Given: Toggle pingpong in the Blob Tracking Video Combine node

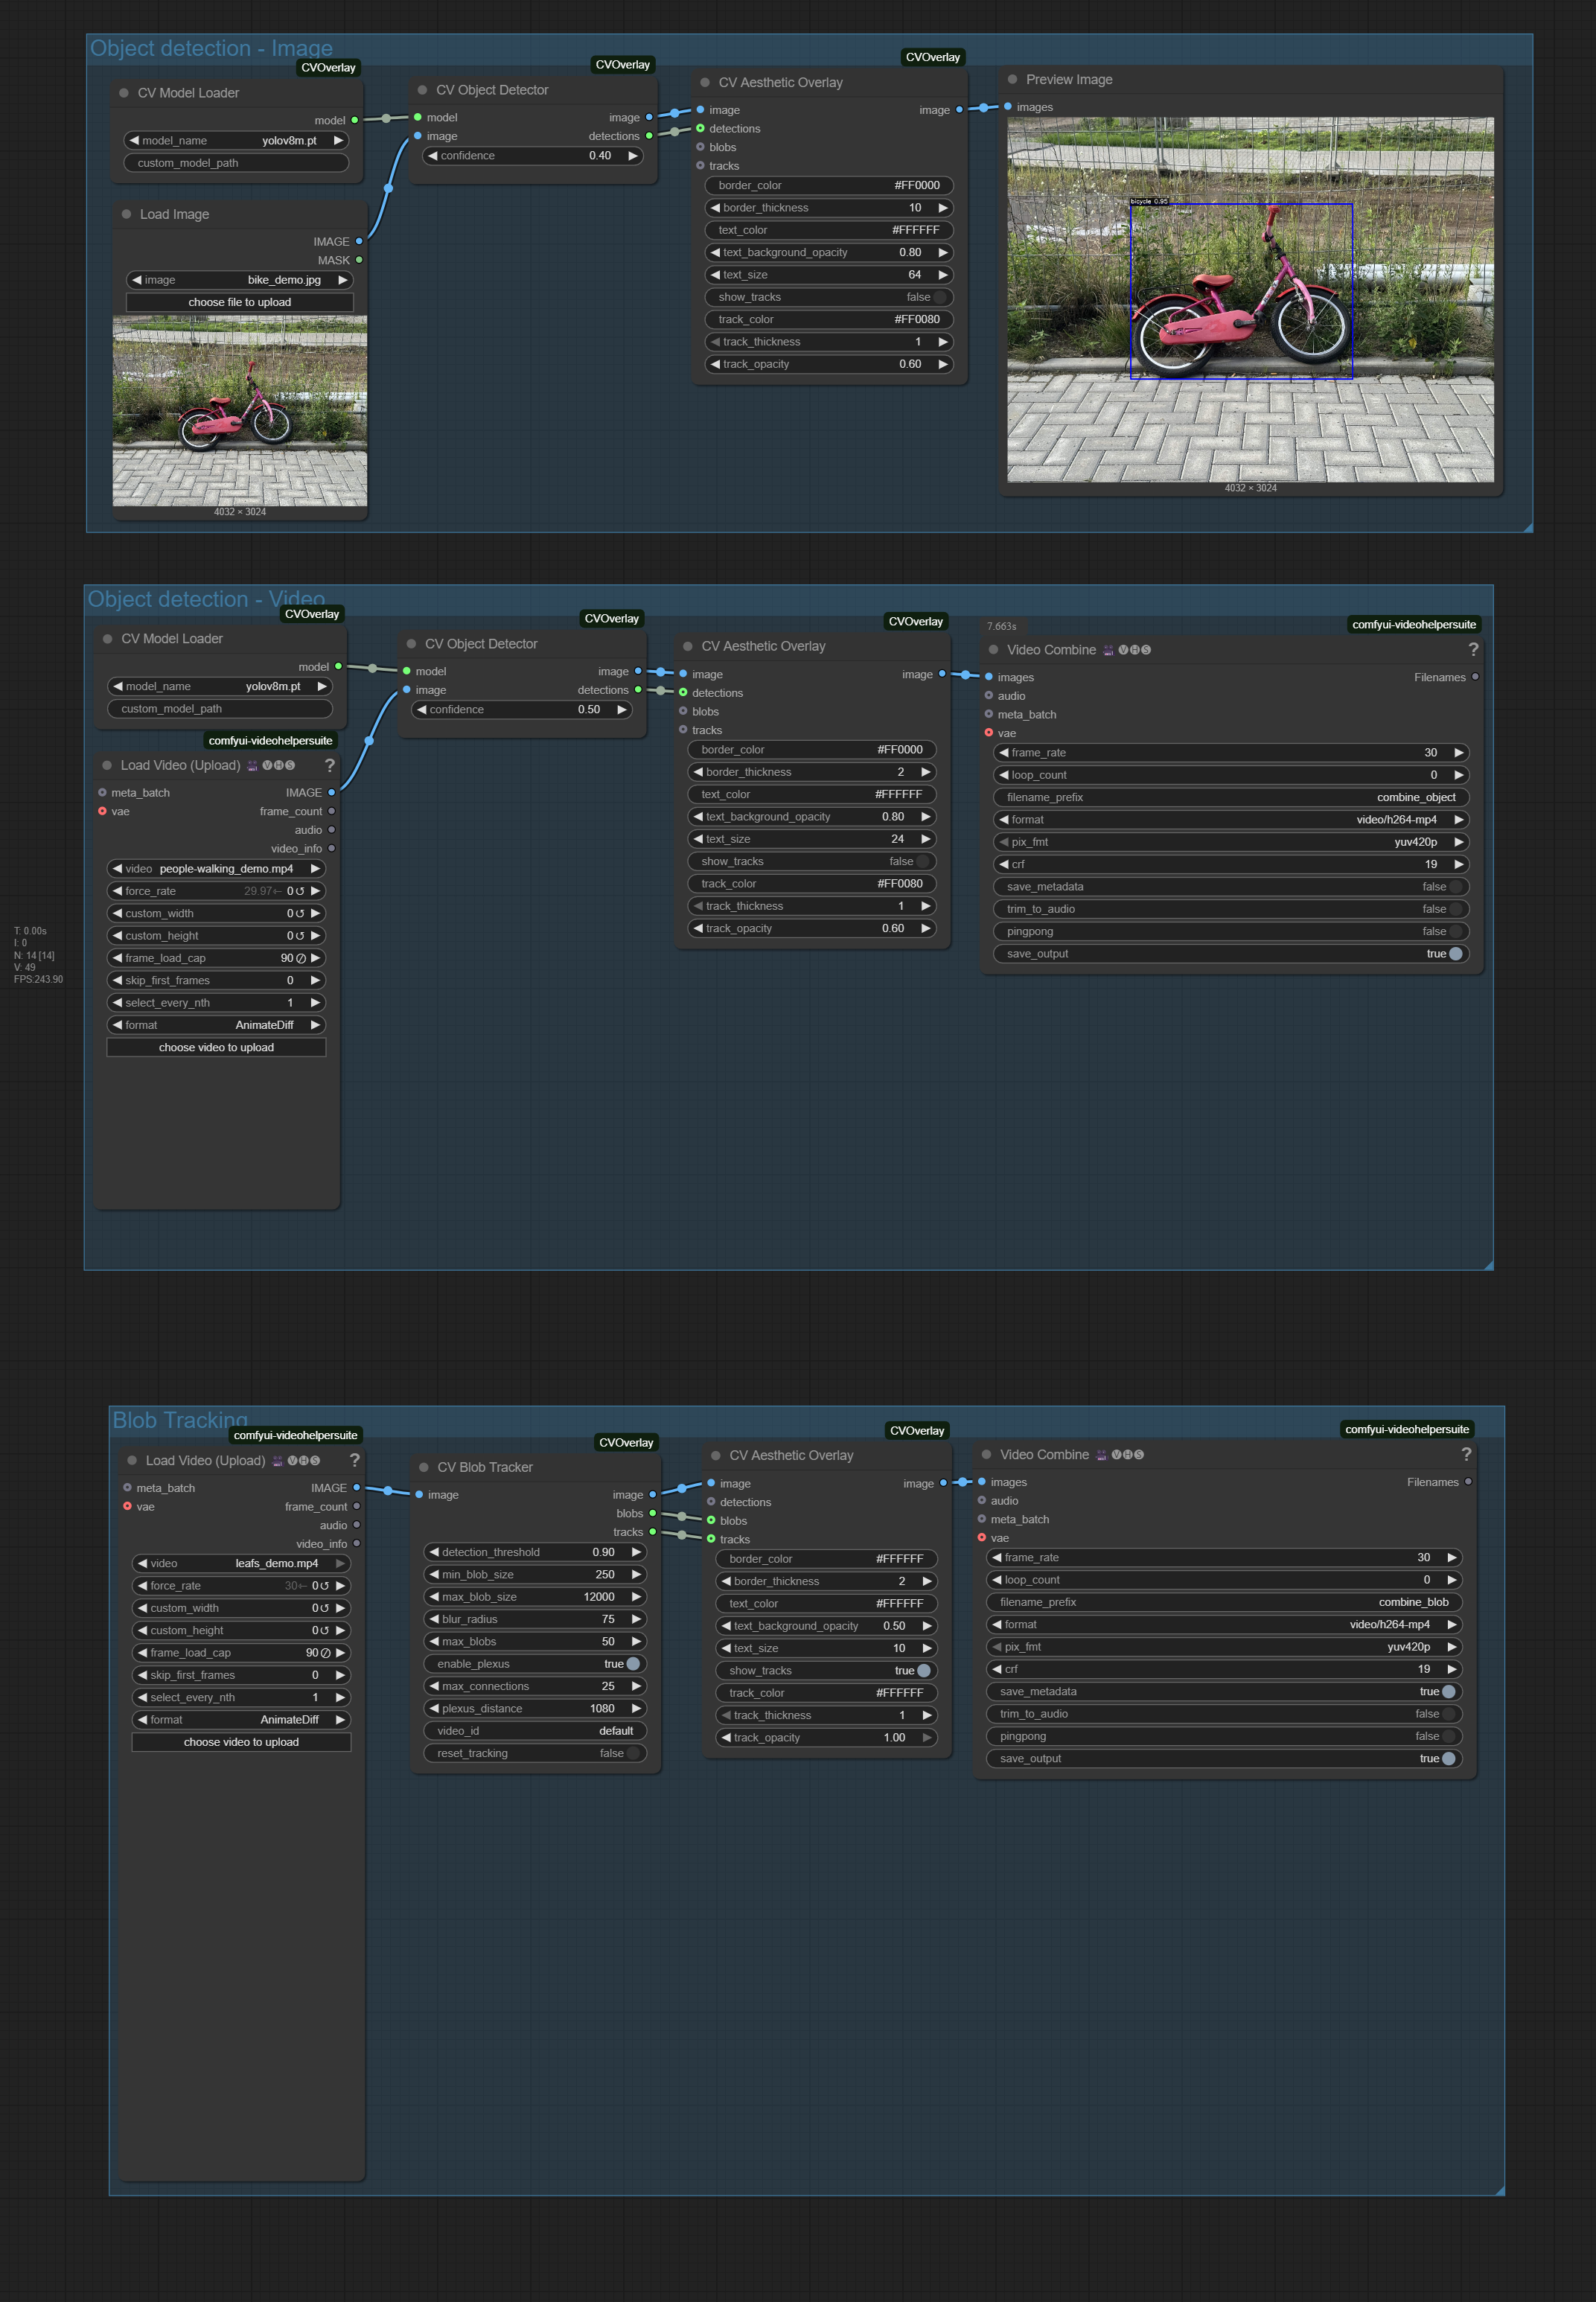Looking at the screenshot, I should [x=1224, y=1736].
